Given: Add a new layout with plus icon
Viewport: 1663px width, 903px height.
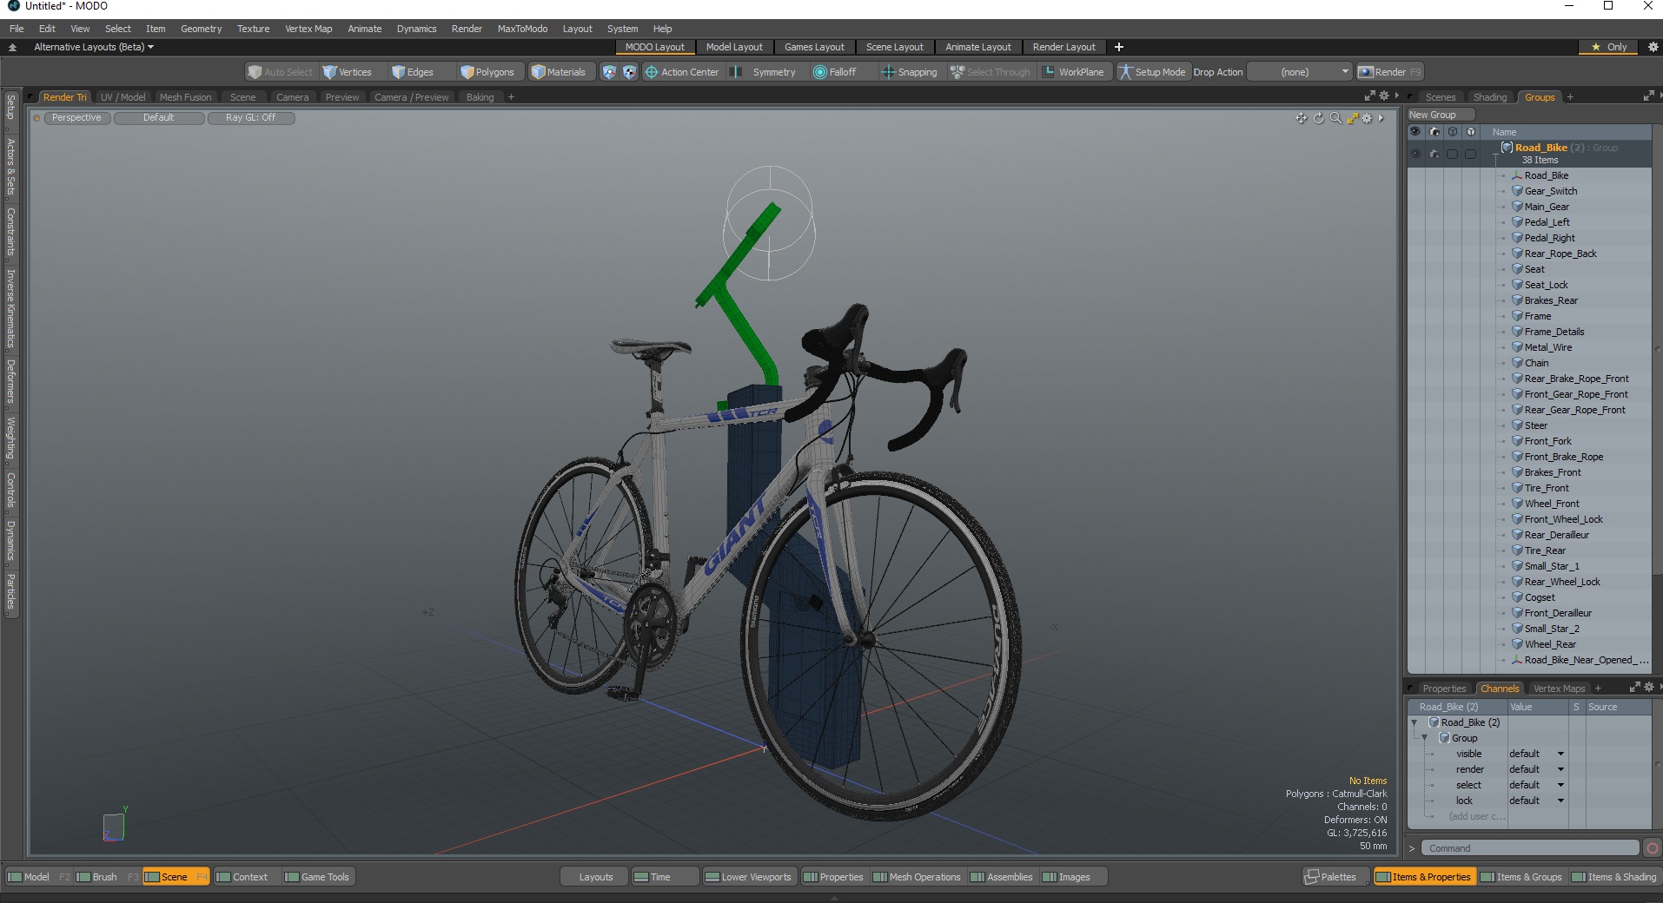Looking at the screenshot, I should 1119,47.
